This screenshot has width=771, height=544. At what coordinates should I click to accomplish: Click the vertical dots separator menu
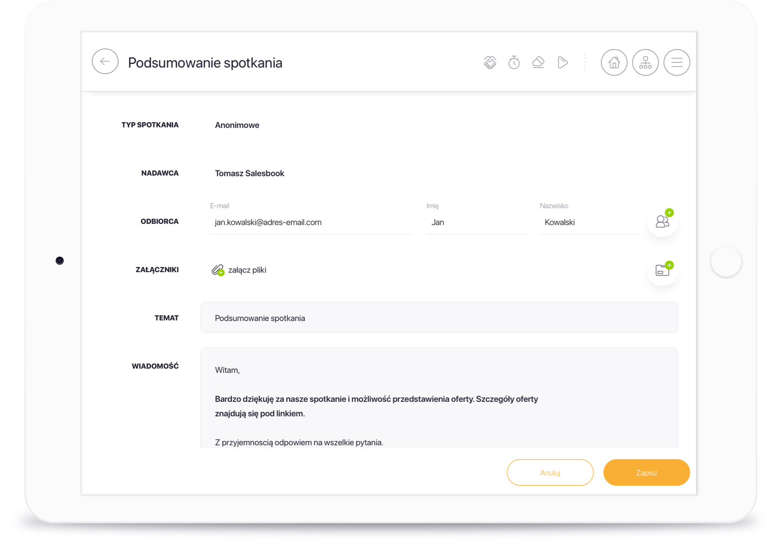(585, 62)
